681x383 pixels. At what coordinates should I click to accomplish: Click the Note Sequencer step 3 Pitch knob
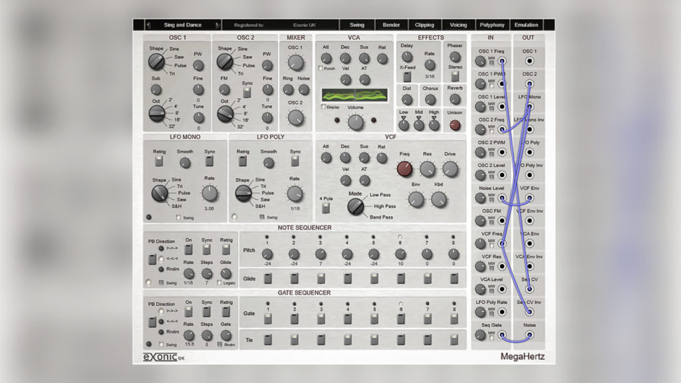[320, 254]
